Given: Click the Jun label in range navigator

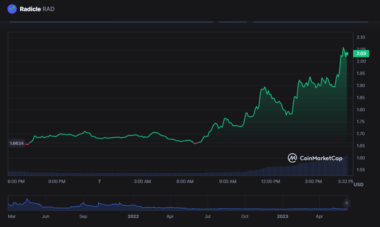Looking at the screenshot, I should pos(45,216).
